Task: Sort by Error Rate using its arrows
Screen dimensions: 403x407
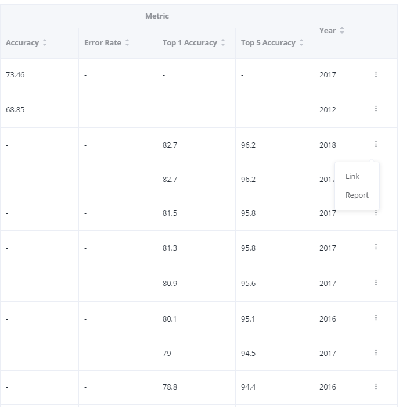Action: click(127, 43)
